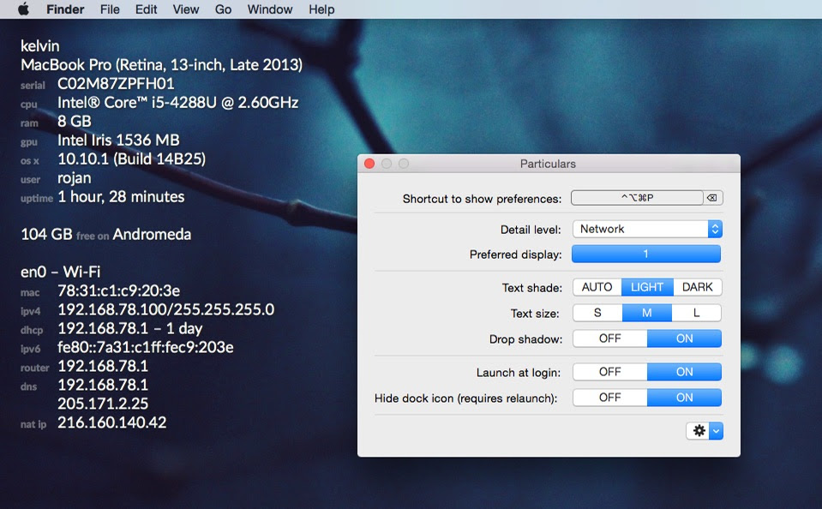Open the Apple menu

pyautogui.click(x=24, y=9)
